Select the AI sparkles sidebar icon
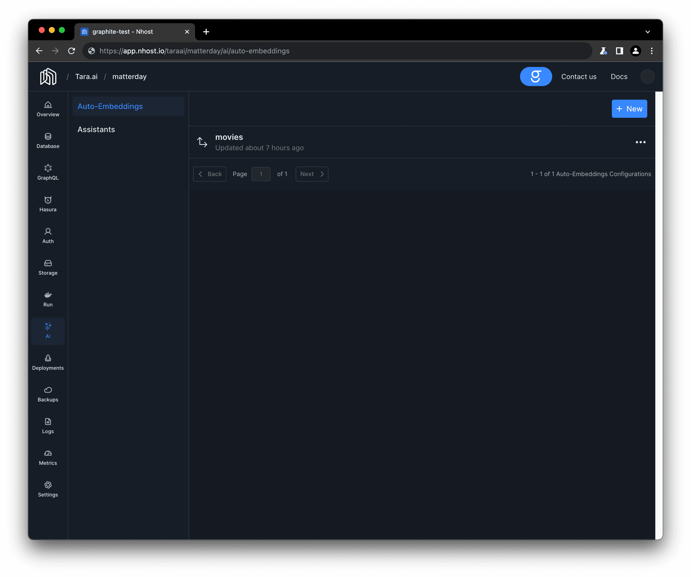This screenshot has width=691, height=577. pyautogui.click(x=48, y=331)
